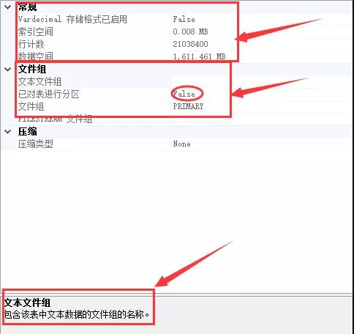
Task: Click the 21038400 row count value
Action: tap(190, 44)
